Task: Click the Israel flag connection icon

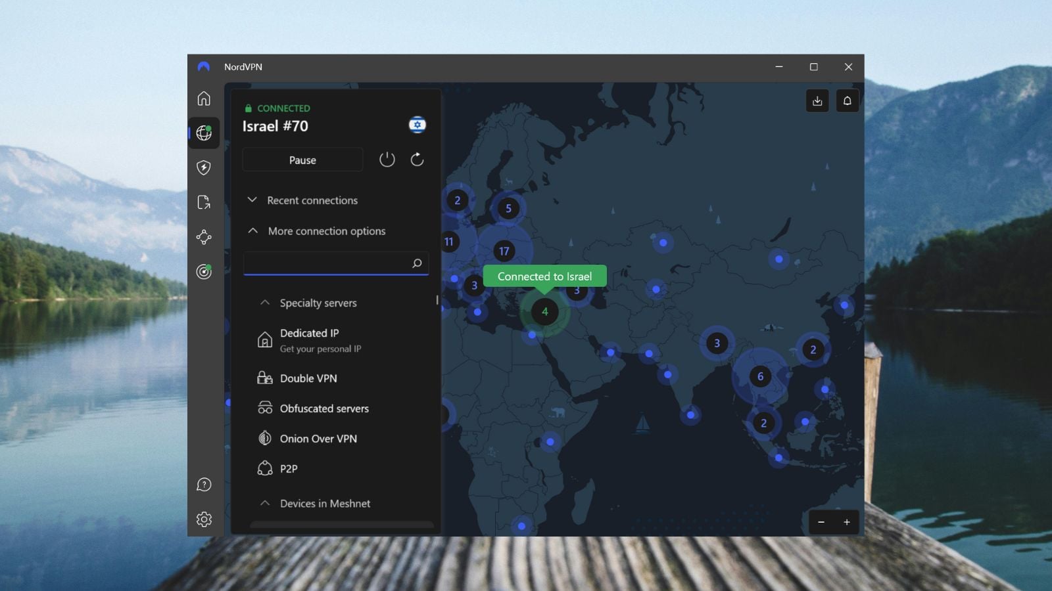Action: 417,124
